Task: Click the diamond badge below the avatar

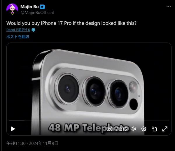Action: (x=12, y=13)
